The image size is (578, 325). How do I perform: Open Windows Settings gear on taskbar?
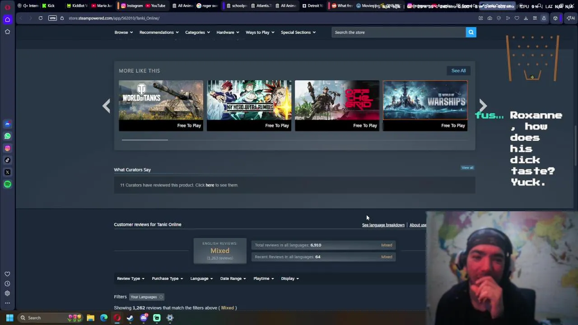[x=170, y=318]
